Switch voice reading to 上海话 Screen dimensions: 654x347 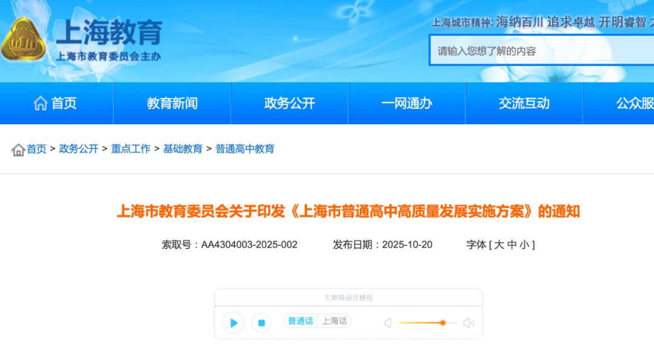(x=334, y=321)
